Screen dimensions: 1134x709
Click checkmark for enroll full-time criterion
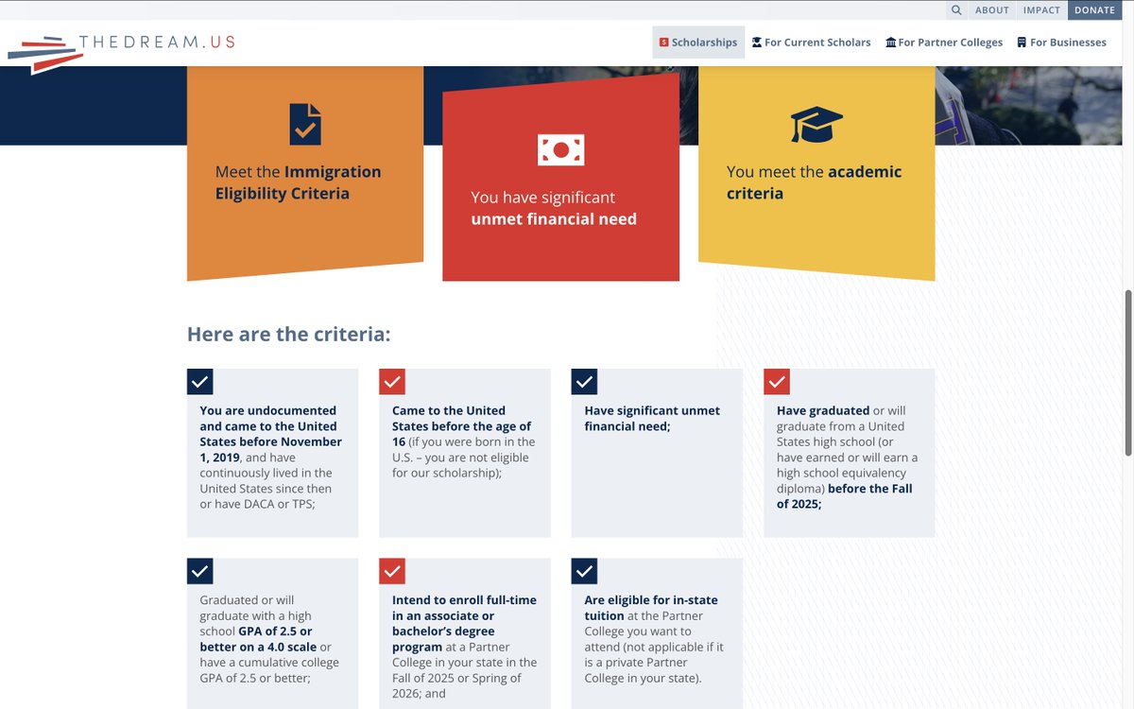click(x=392, y=571)
